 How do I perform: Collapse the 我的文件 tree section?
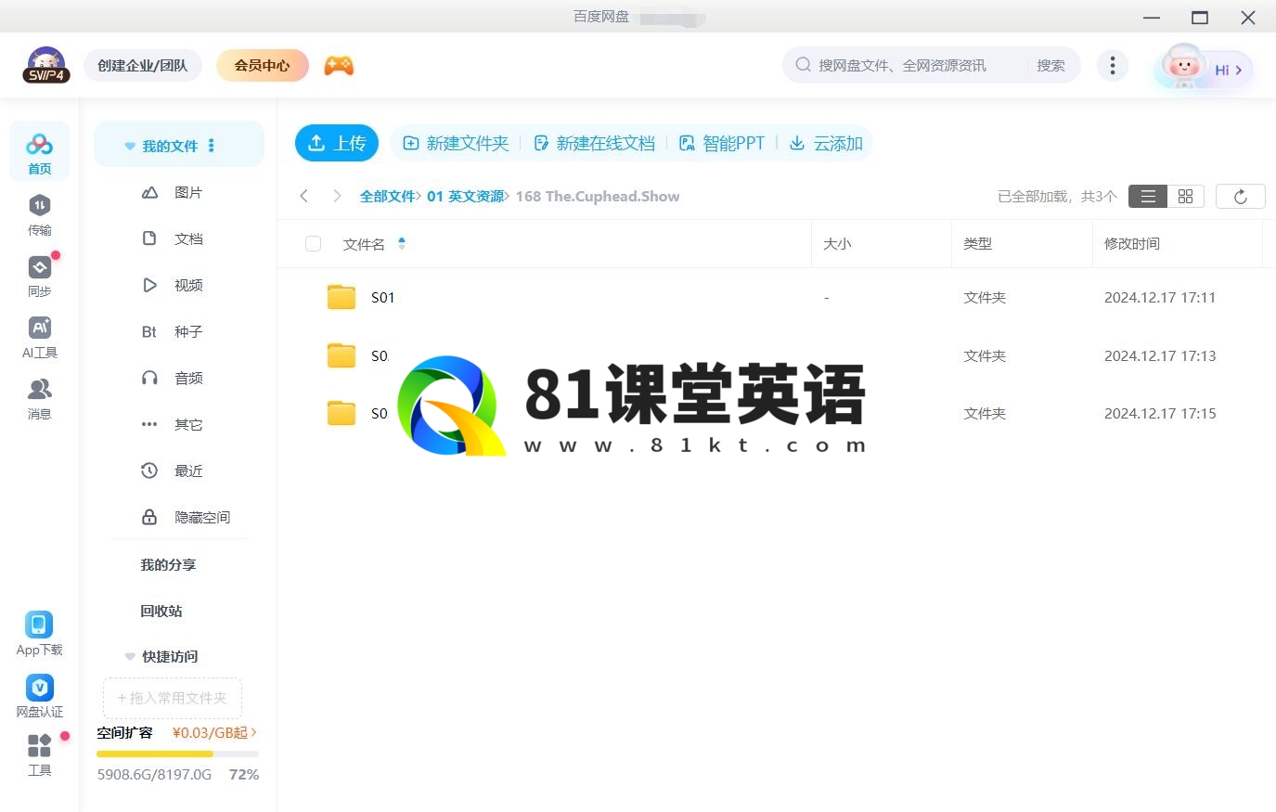point(130,147)
